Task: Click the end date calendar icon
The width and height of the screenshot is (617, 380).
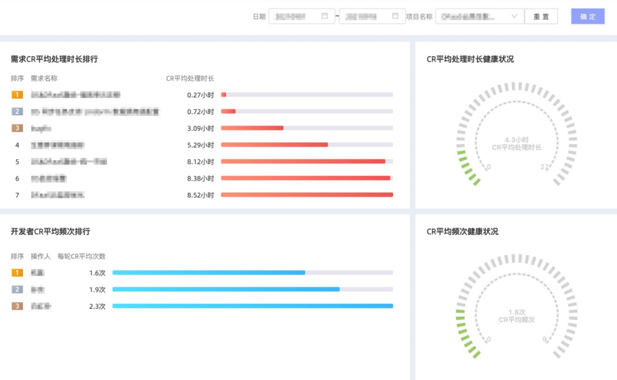Action: [396, 16]
